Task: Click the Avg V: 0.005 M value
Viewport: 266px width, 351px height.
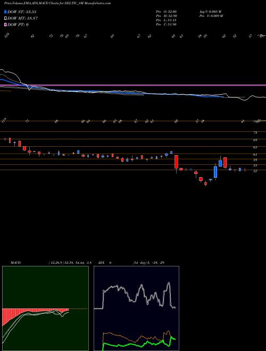Action: pos(210,12)
